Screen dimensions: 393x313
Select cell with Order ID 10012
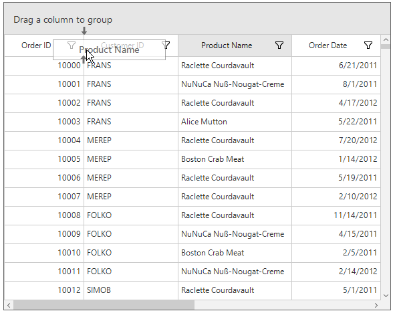[x=44, y=290]
